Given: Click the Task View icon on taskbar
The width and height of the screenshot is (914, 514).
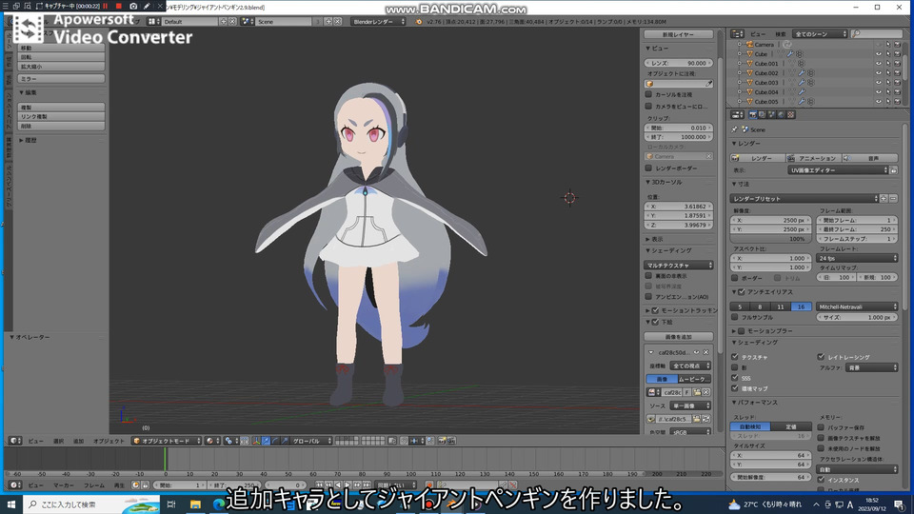Looking at the screenshot, I should click(171, 504).
